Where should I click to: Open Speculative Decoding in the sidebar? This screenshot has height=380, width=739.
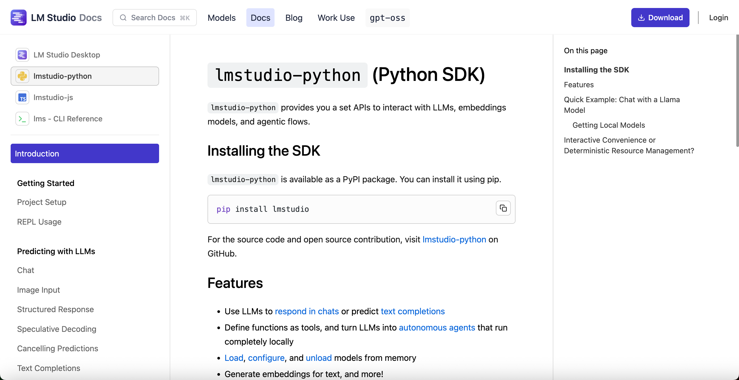point(56,329)
